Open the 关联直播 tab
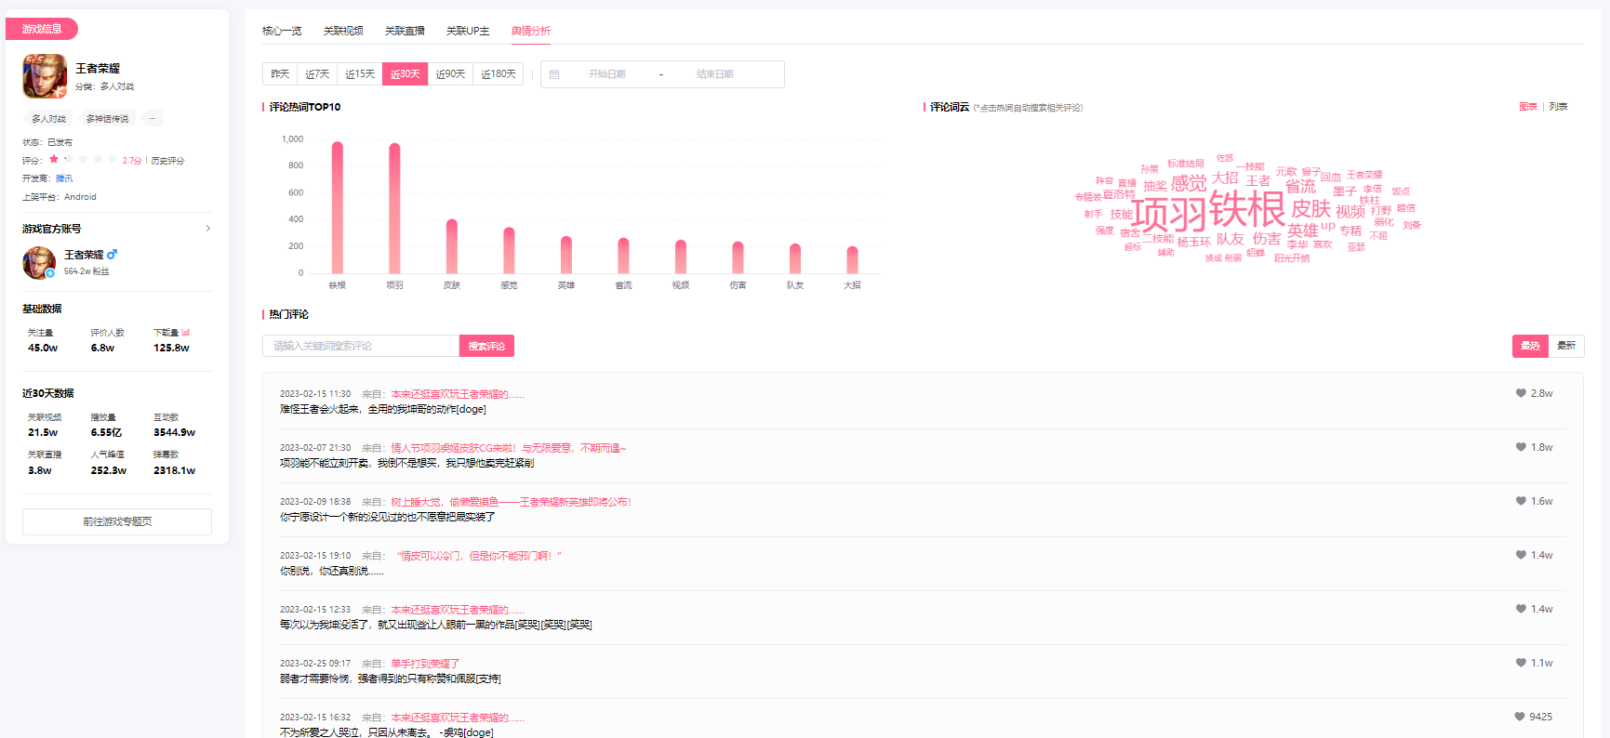Screen dimensions: 1610x738 pyautogui.click(x=405, y=31)
